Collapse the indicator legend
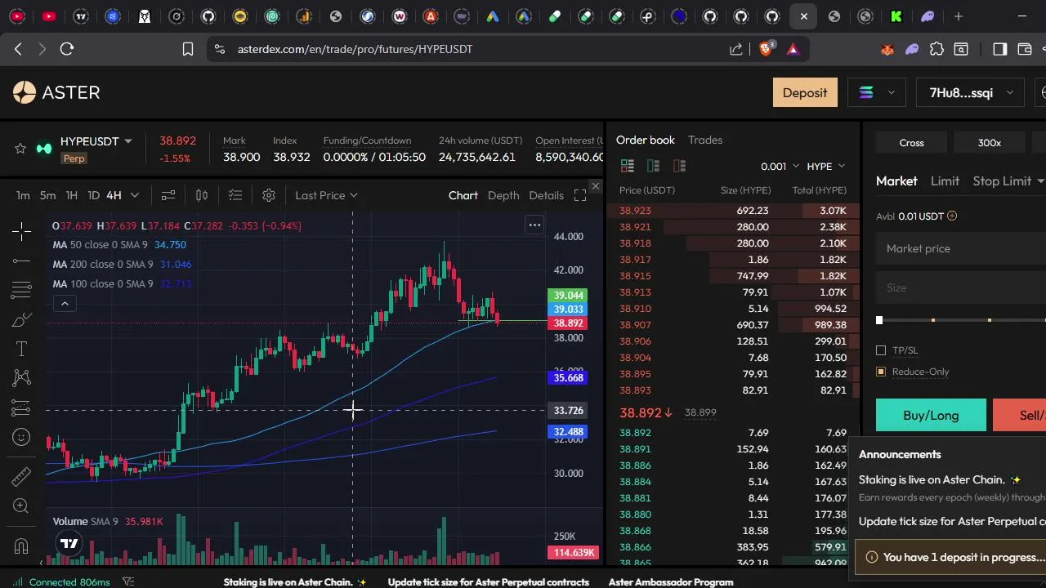The image size is (1046, 588). [x=65, y=304]
